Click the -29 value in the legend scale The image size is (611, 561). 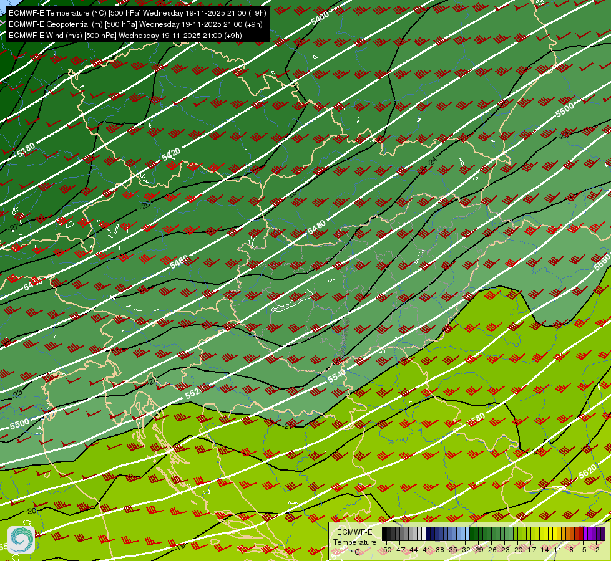point(478,550)
